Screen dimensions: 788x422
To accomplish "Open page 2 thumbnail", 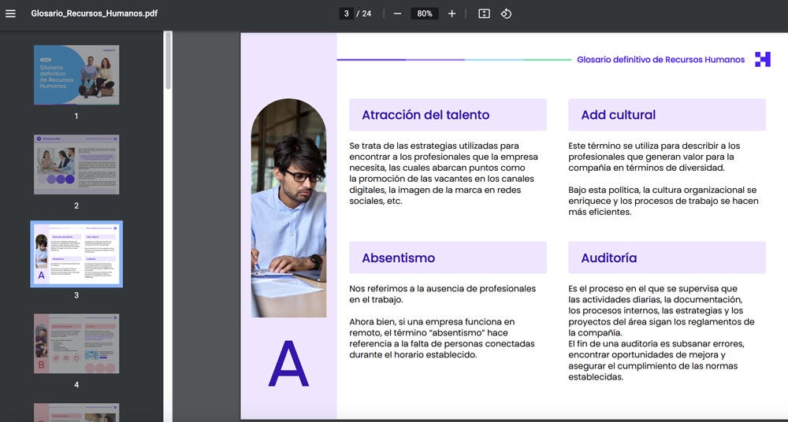I will (x=76, y=165).
